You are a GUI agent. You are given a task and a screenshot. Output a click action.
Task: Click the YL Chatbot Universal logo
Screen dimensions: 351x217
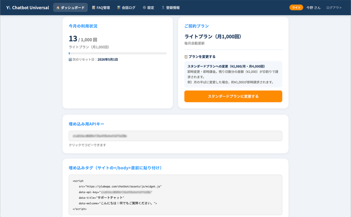27,8
